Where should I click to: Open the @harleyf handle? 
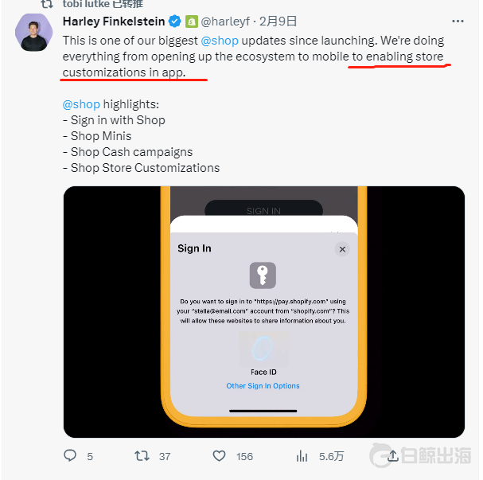pos(232,21)
